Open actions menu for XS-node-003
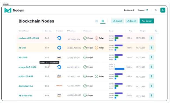Screen dimensions: 170x103 coord(152,95)
